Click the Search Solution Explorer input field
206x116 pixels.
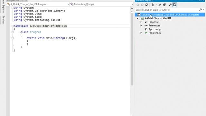[167, 10]
